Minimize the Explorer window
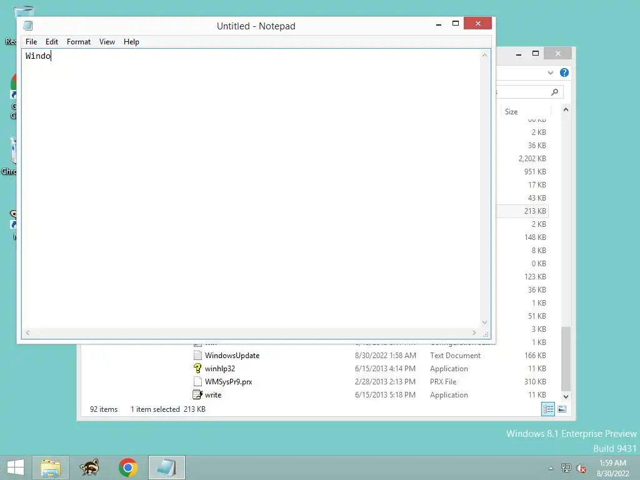The height and width of the screenshot is (480, 640). [518, 54]
